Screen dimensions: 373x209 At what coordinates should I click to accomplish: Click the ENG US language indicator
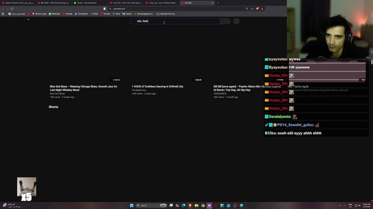(x=350, y=206)
